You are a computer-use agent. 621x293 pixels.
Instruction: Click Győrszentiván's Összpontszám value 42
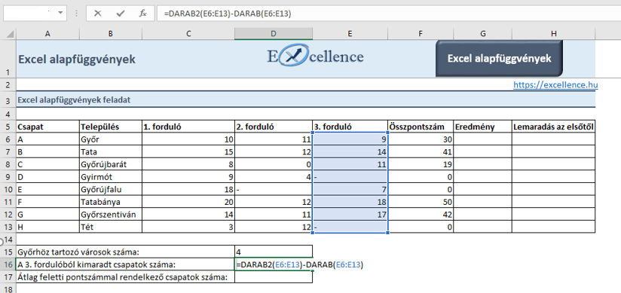click(x=421, y=215)
